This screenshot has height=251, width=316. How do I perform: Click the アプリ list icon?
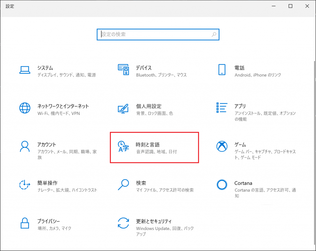click(222, 108)
